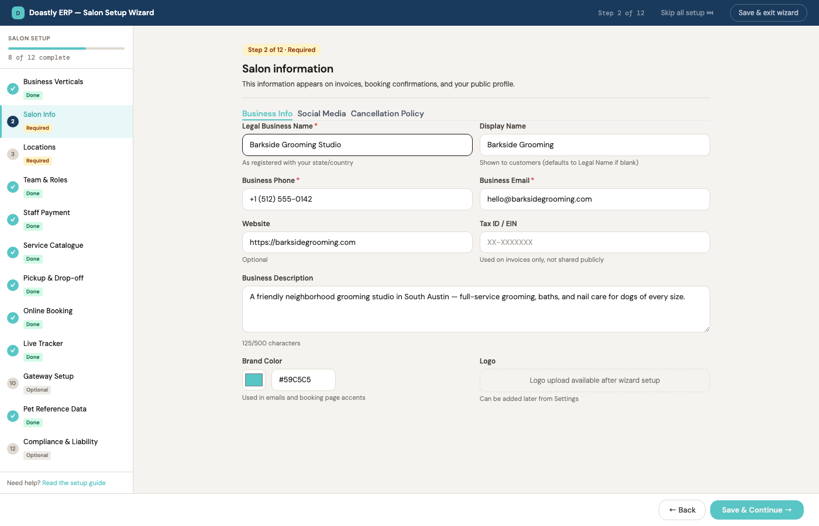The image size is (819, 526).
Task: Click the Staff Payment checkmark icon
Action: 13,220
